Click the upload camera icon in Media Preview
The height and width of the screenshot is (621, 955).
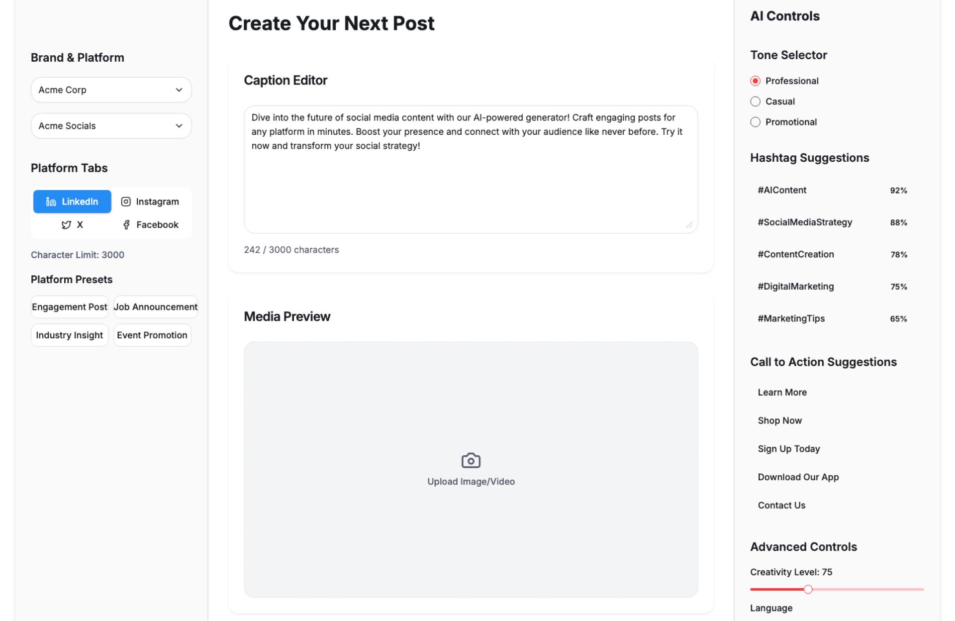(x=471, y=460)
